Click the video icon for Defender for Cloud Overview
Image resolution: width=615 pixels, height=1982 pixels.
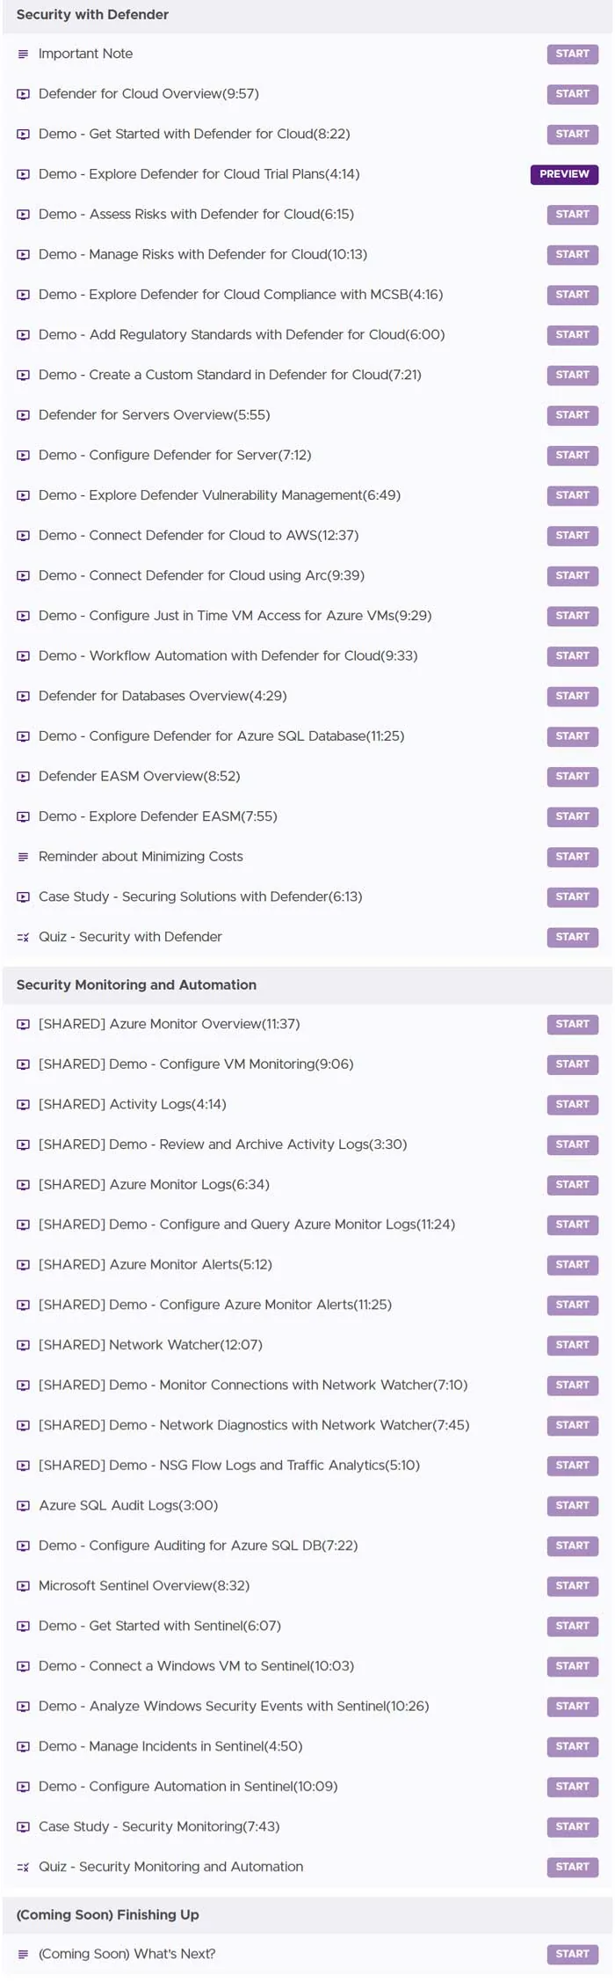(23, 94)
